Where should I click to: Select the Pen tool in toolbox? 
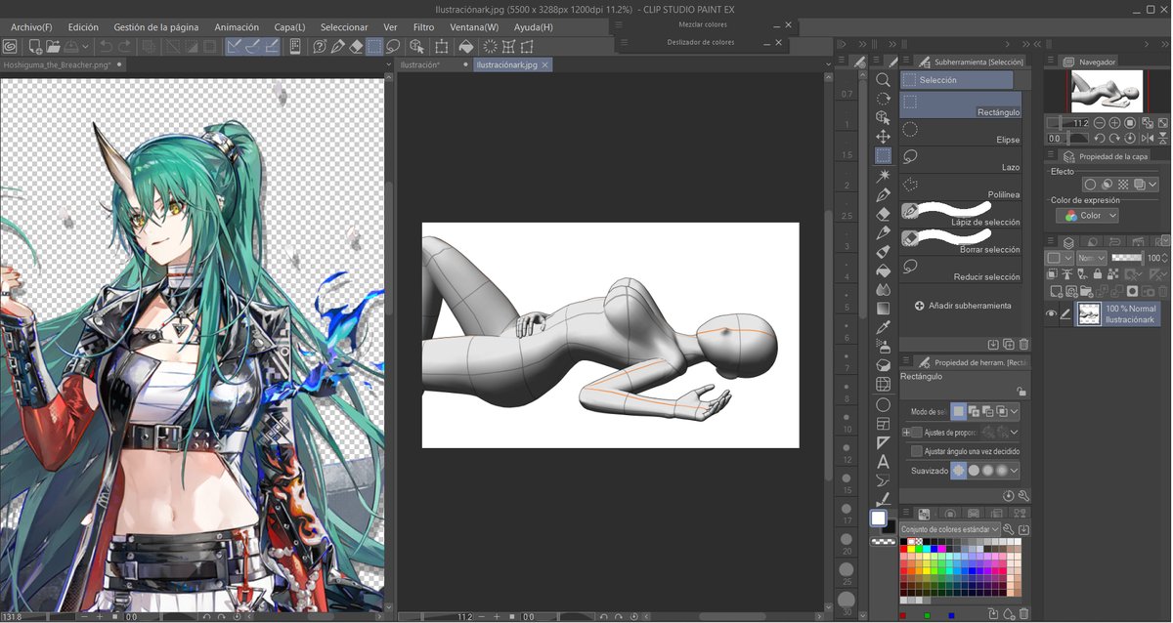[883, 194]
